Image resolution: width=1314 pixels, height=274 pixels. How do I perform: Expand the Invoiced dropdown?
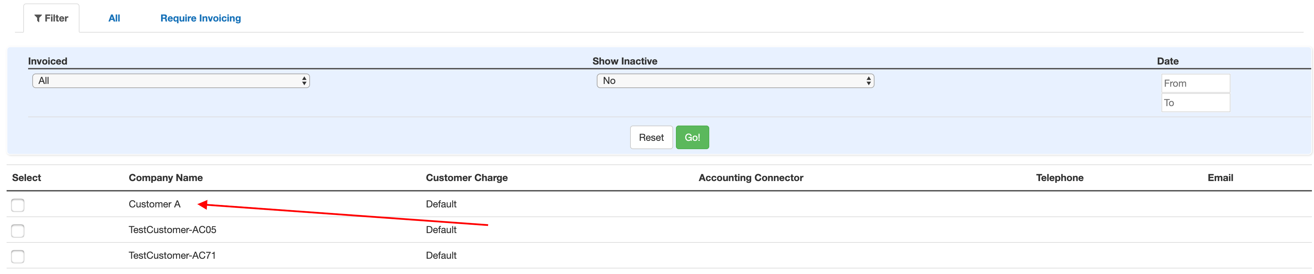tap(171, 81)
